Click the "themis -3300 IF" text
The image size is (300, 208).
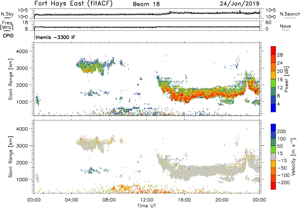click(x=55, y=37)
